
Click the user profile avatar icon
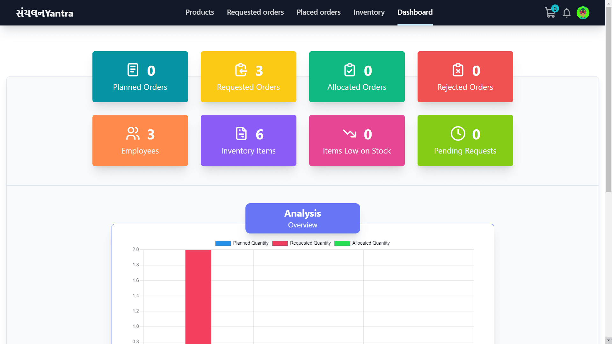583,13
